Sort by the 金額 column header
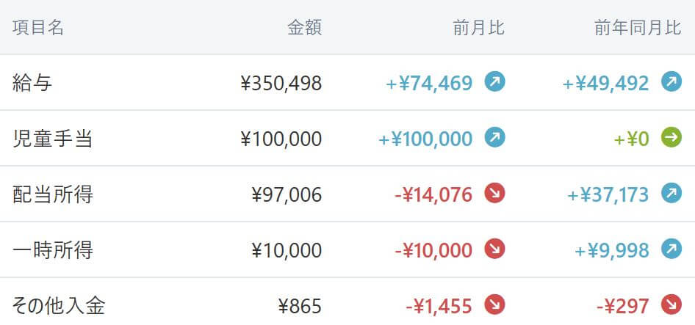695x325 pixels. [304, 27]
